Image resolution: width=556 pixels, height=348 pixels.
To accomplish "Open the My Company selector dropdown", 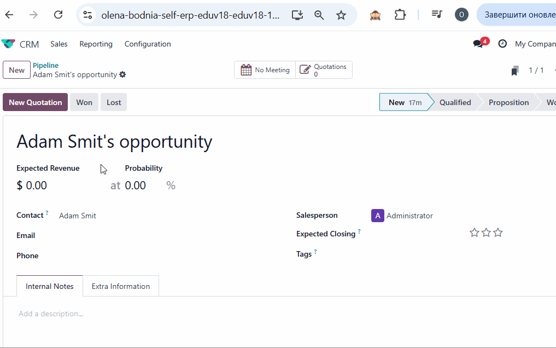I will tap(535, 44).
